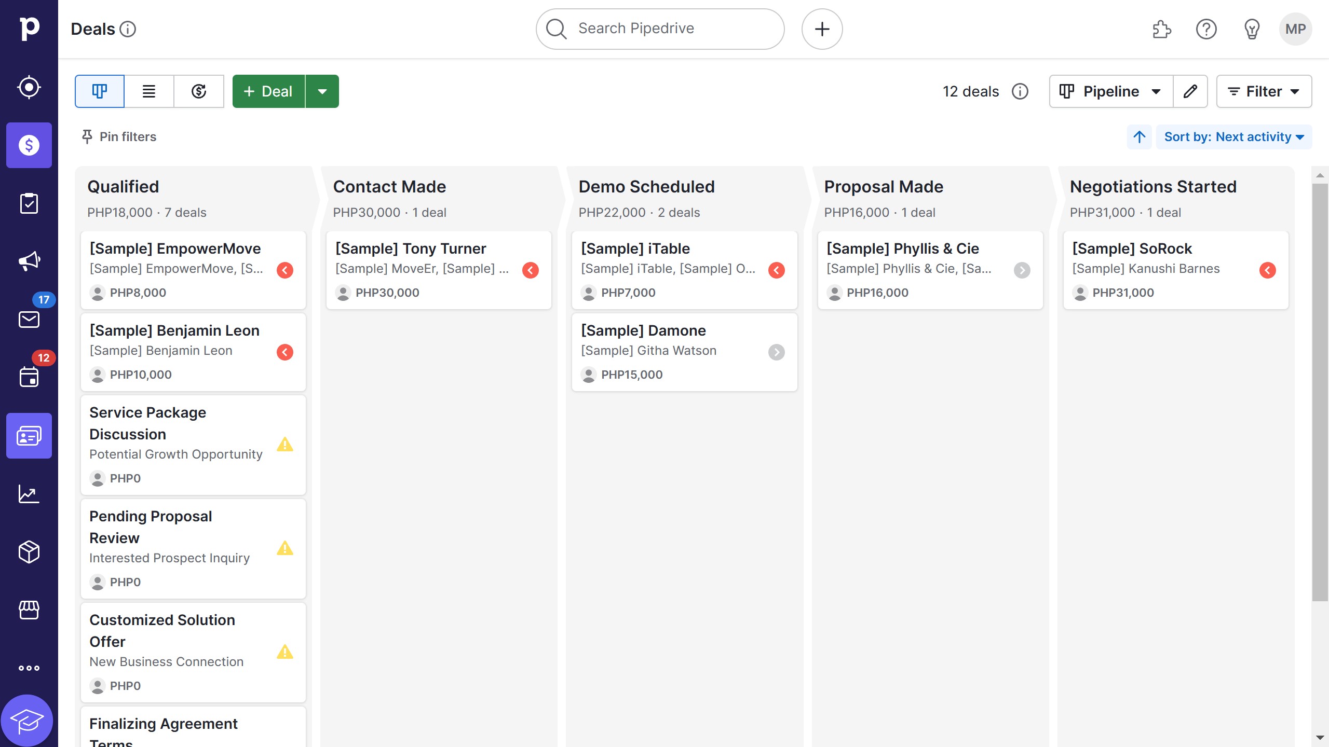Viewport: 1329px width, 747px height.
Task: Switch to pipeline kanban view
Action: pos(100,91)
